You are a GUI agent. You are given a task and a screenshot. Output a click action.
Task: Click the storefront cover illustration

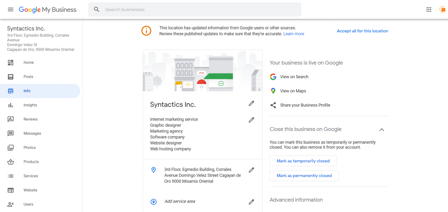(202, 71)
